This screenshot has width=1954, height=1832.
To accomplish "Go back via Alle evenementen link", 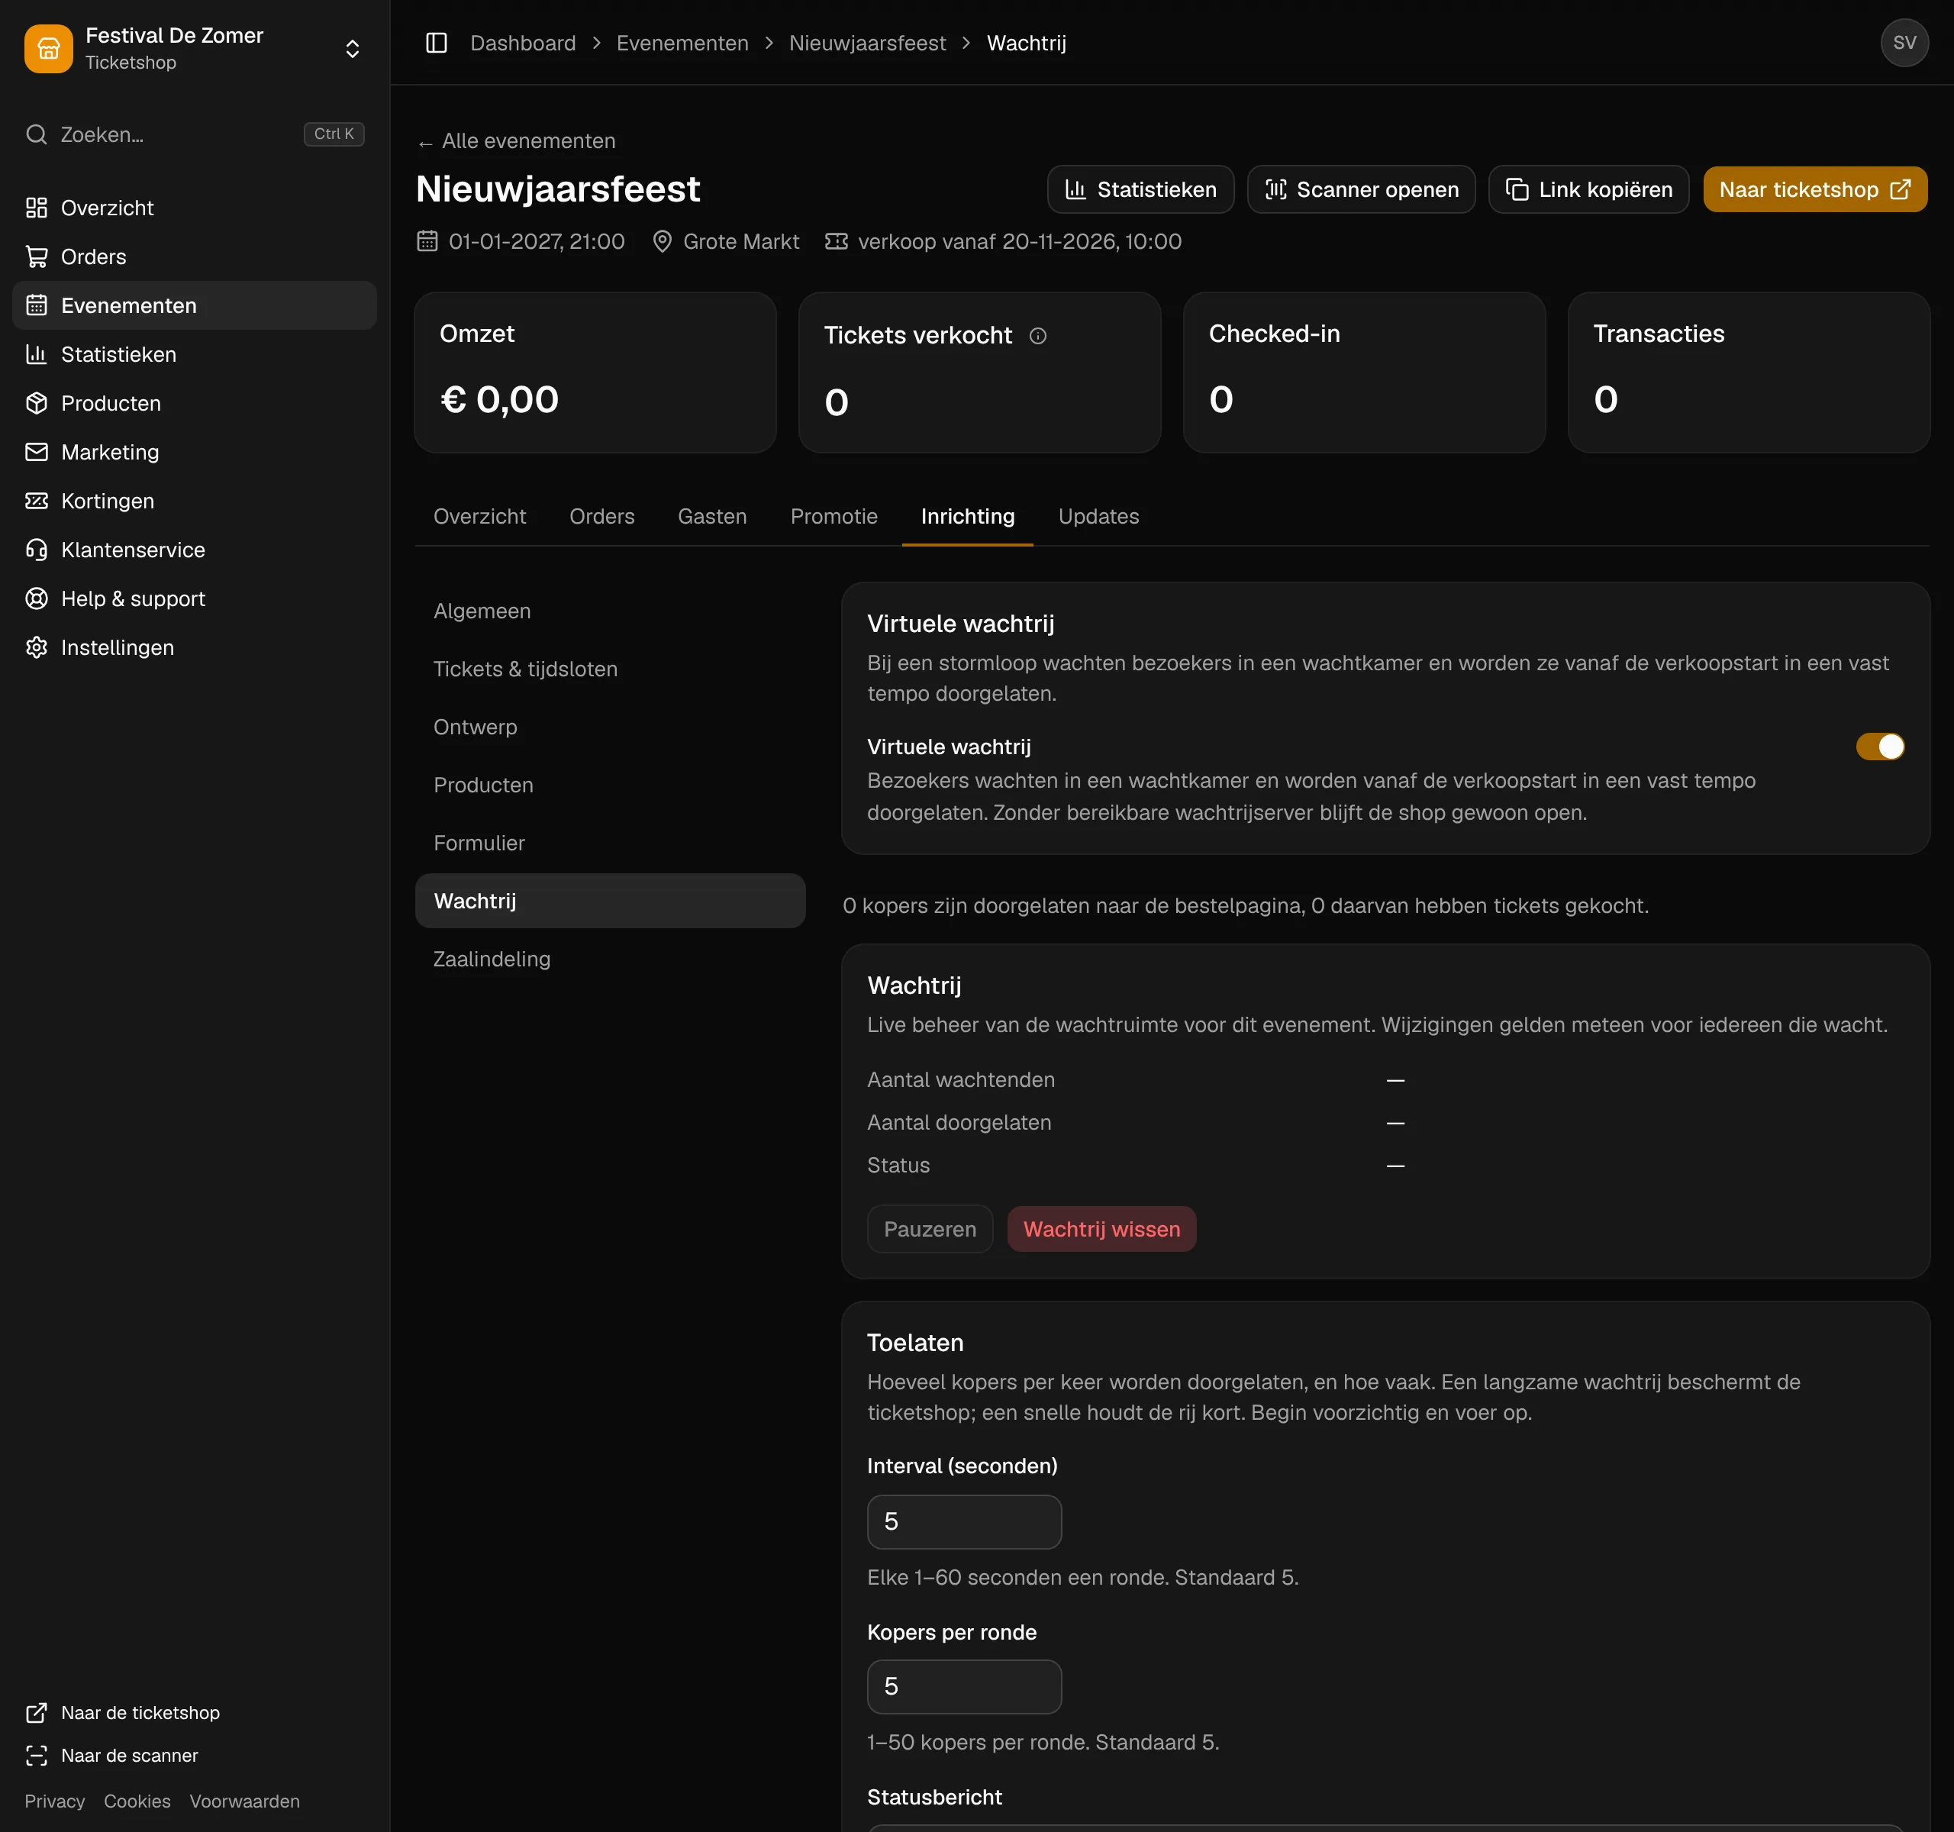I will click(517, 141).
